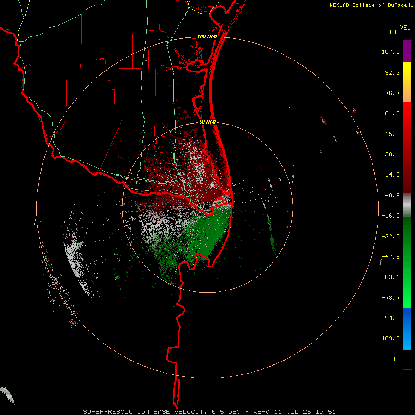Click the -94.2 legend value
This screenshot has width=415, height=415.
click(x=391, y=318)
